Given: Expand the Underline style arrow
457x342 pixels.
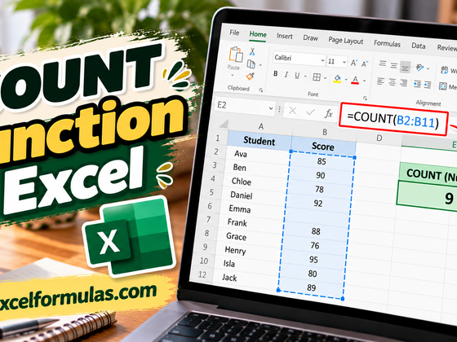Looking at the screenshot, I should (305, 77).
